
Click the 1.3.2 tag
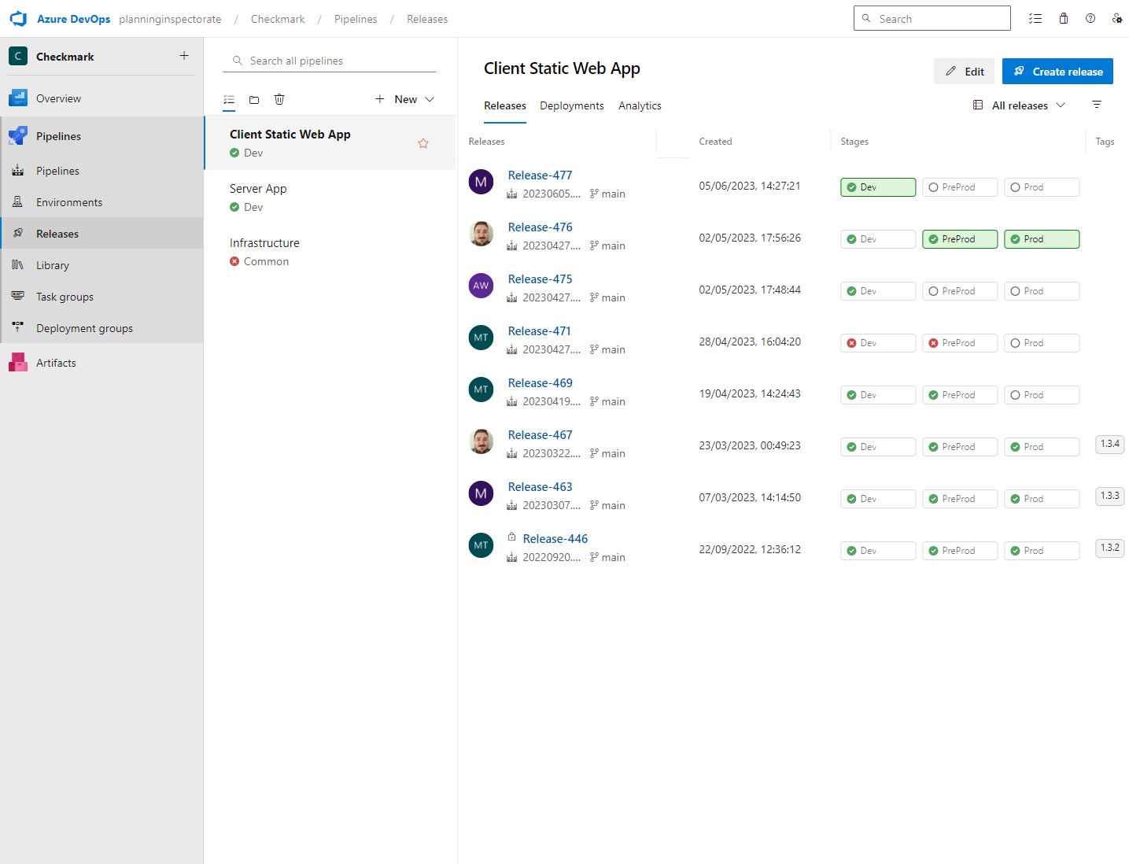click(x=1109, y=548)
